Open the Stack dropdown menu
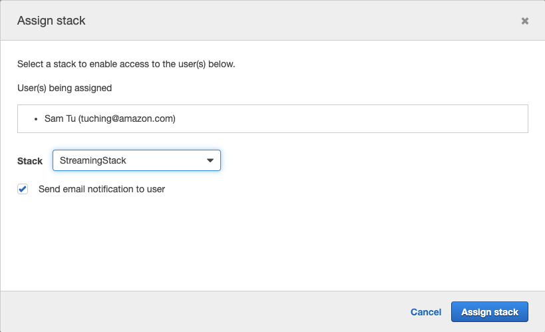Screen dimensions: 545x332 click(x=136, y=160)
